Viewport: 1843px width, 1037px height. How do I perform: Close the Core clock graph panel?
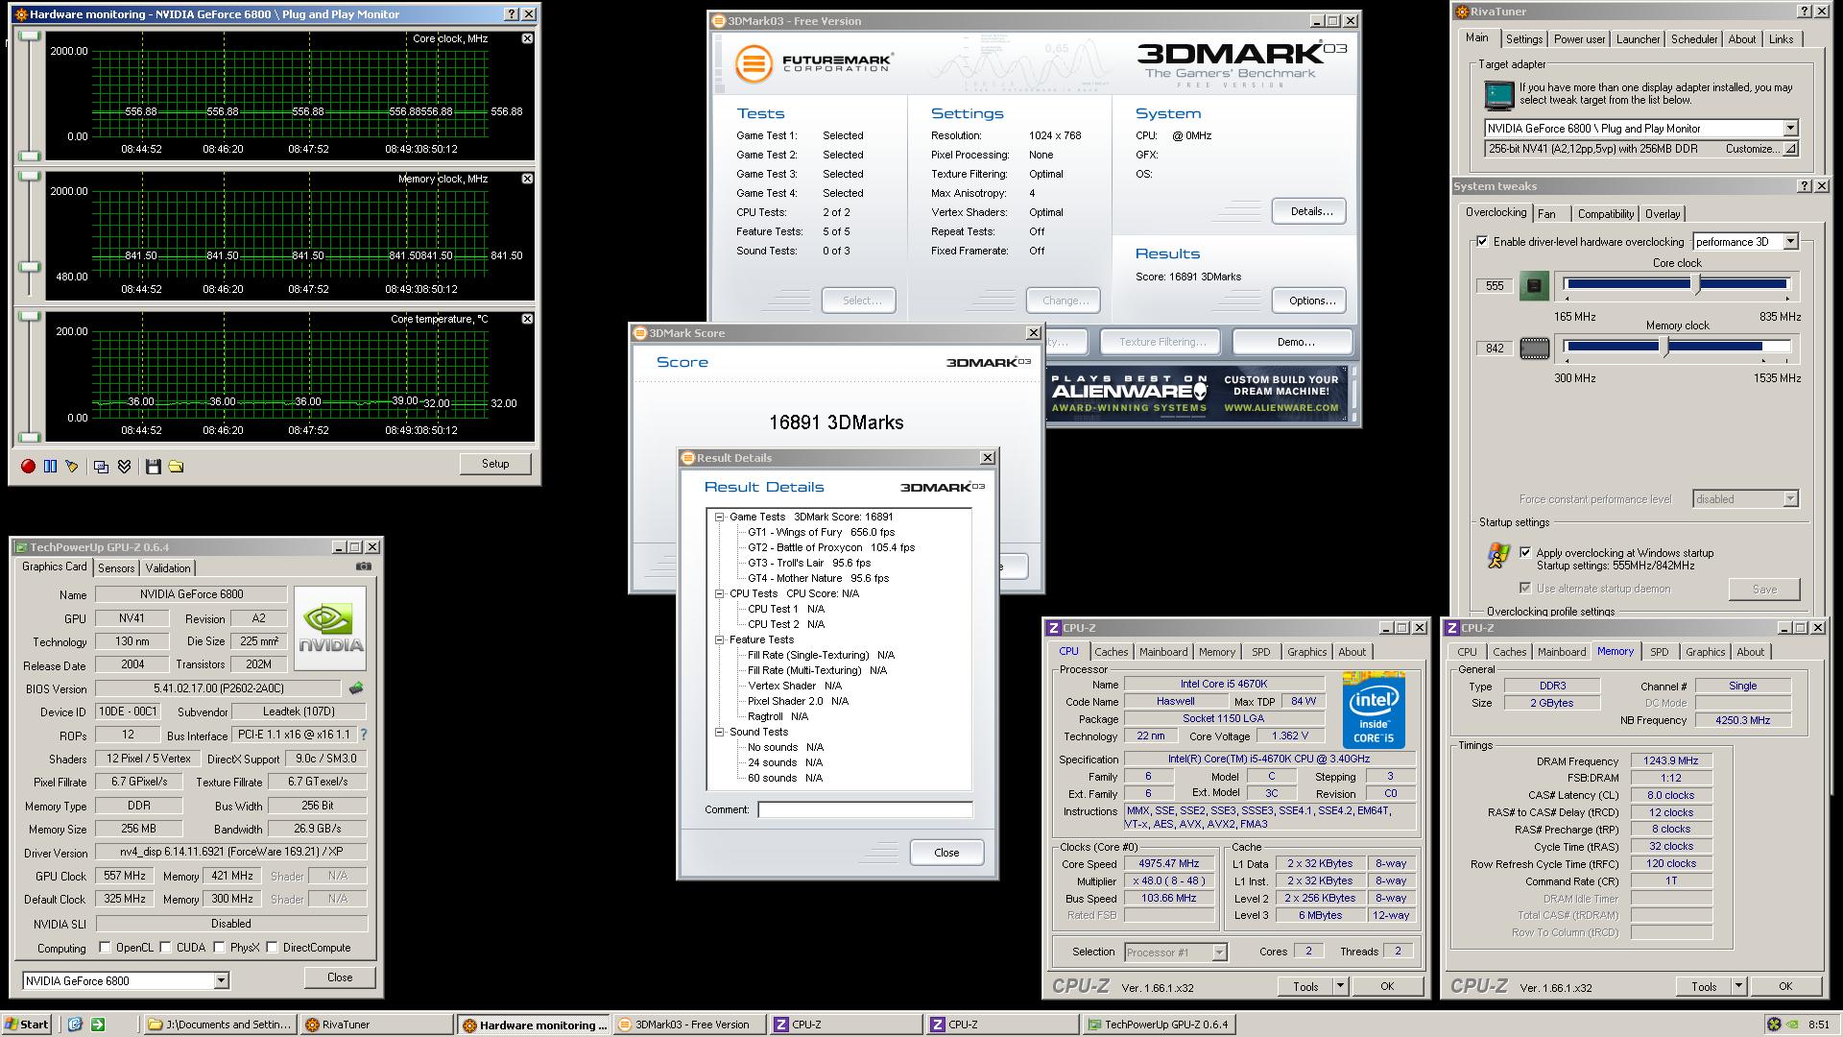(527, 38)
